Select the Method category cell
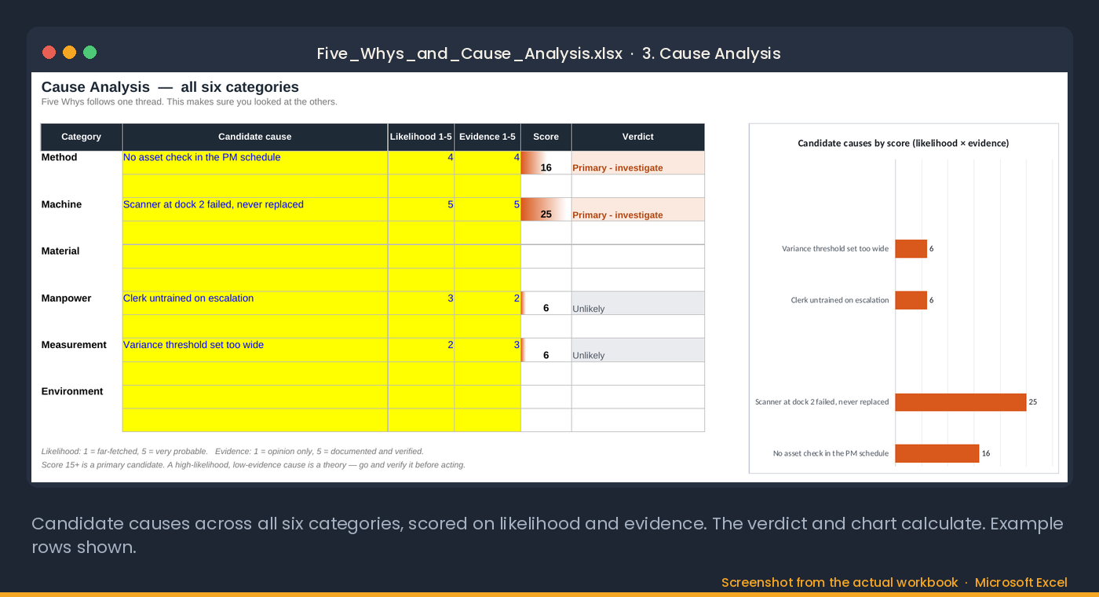This screenshot has height=597, width=1099. click(82, 163)
